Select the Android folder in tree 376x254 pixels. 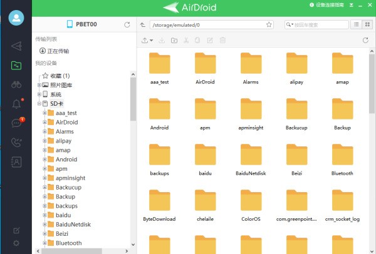point(66,160)
